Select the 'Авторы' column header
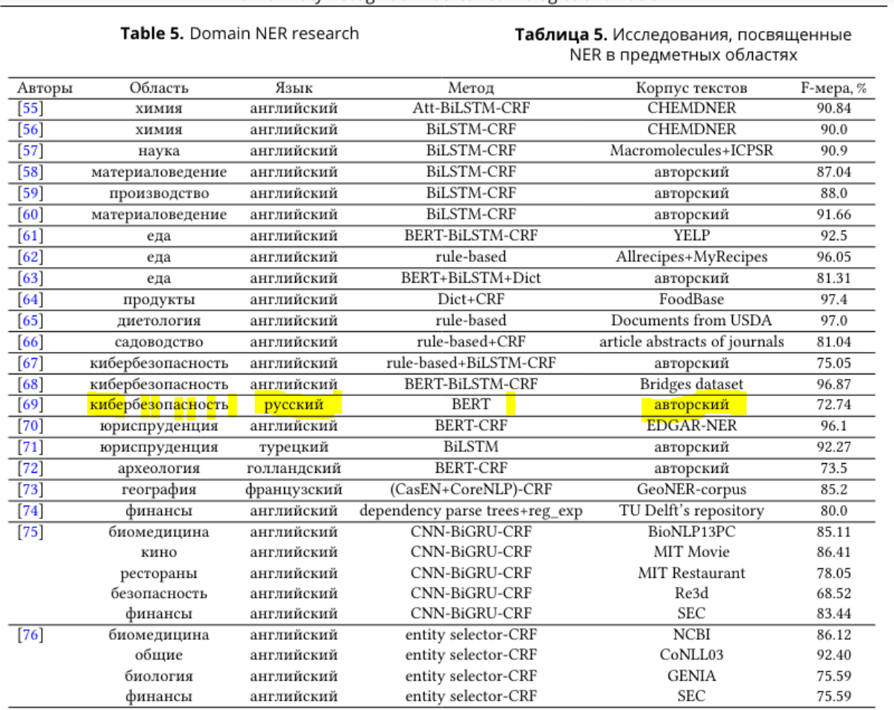The height and width of the screenshot is (710, 894). [x=45, y=88]
